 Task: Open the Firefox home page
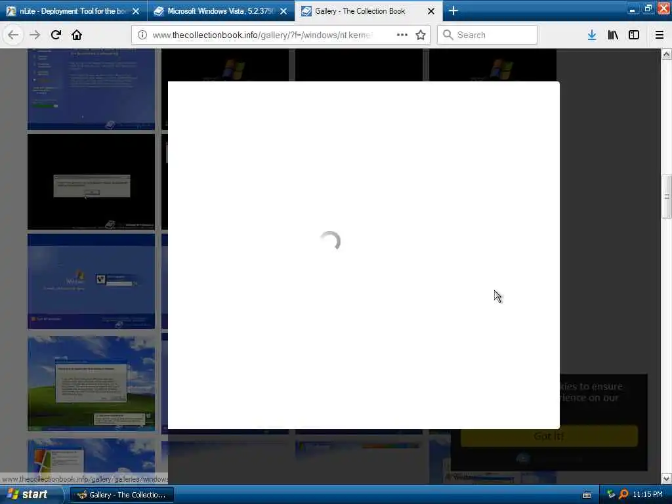[77, 35]
